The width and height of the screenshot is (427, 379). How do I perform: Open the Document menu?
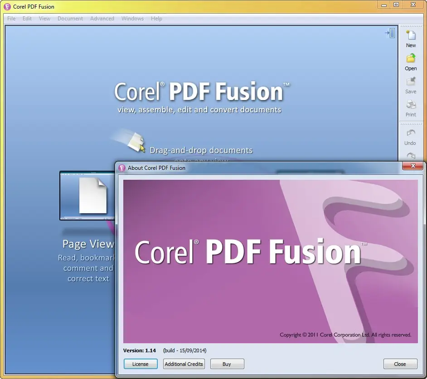tap(70, 19)
